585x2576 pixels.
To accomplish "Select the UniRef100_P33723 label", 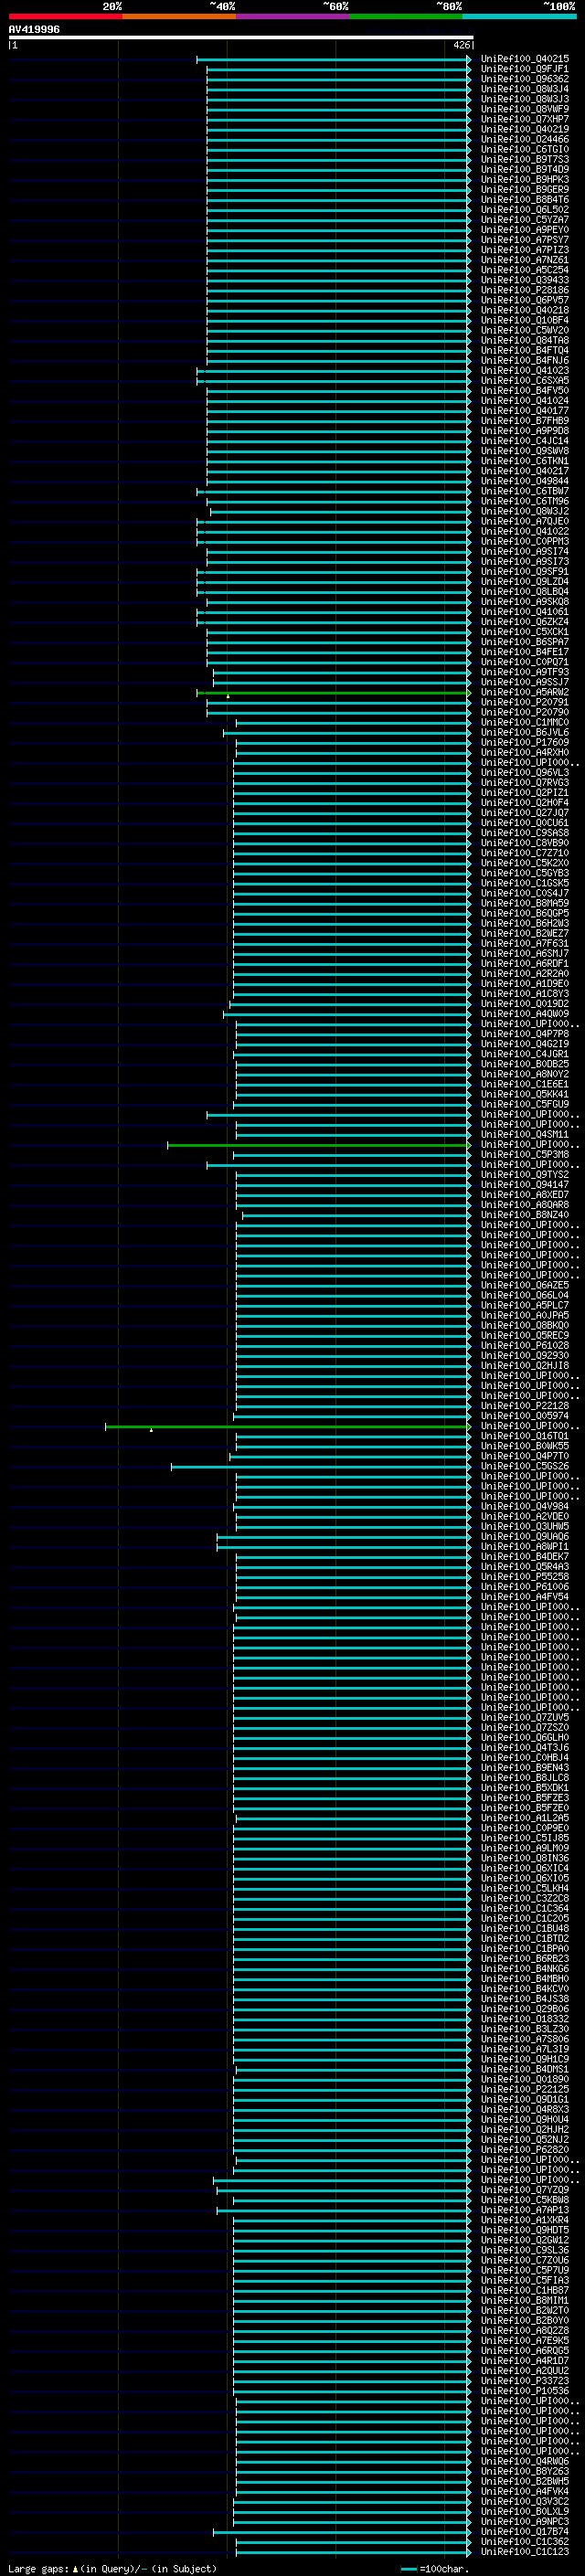I will [x=525, y=2380].
